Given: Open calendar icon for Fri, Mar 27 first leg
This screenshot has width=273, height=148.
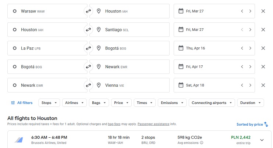Looking at the screenshot, I should [x=181, y=11].
